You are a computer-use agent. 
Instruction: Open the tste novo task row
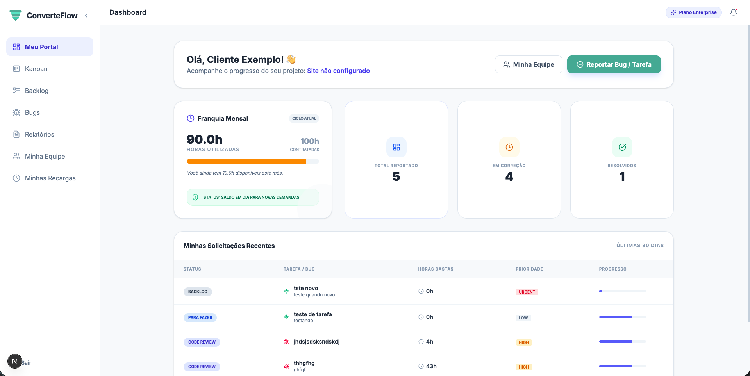click(306, 289)
